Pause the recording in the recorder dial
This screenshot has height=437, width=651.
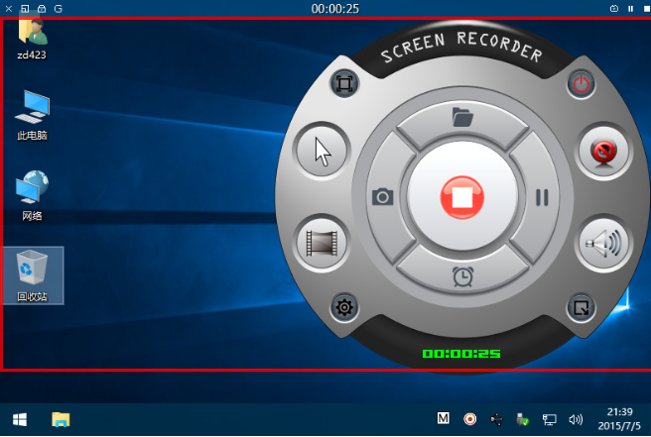542,198
